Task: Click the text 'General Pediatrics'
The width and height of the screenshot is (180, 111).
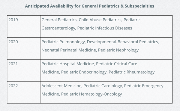Action: coord(59,20)
